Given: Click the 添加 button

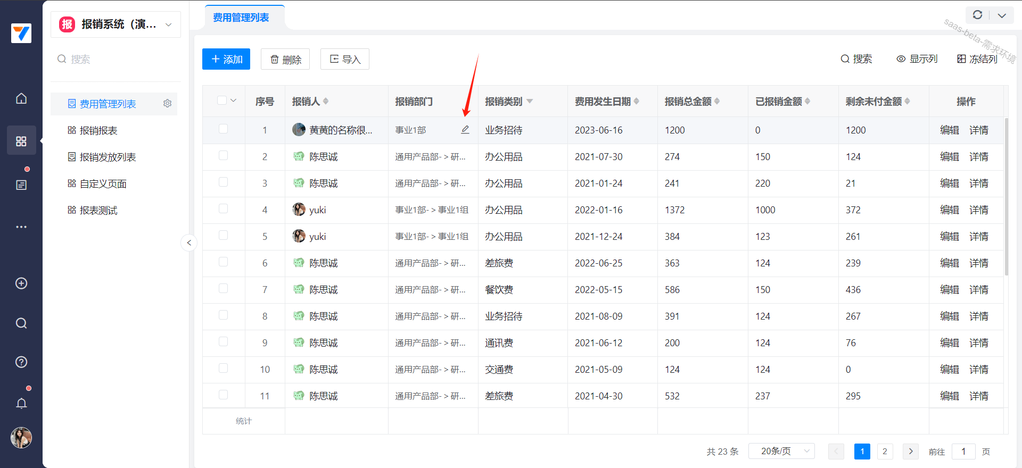Looking at the screenshot, I should (226, 59).
